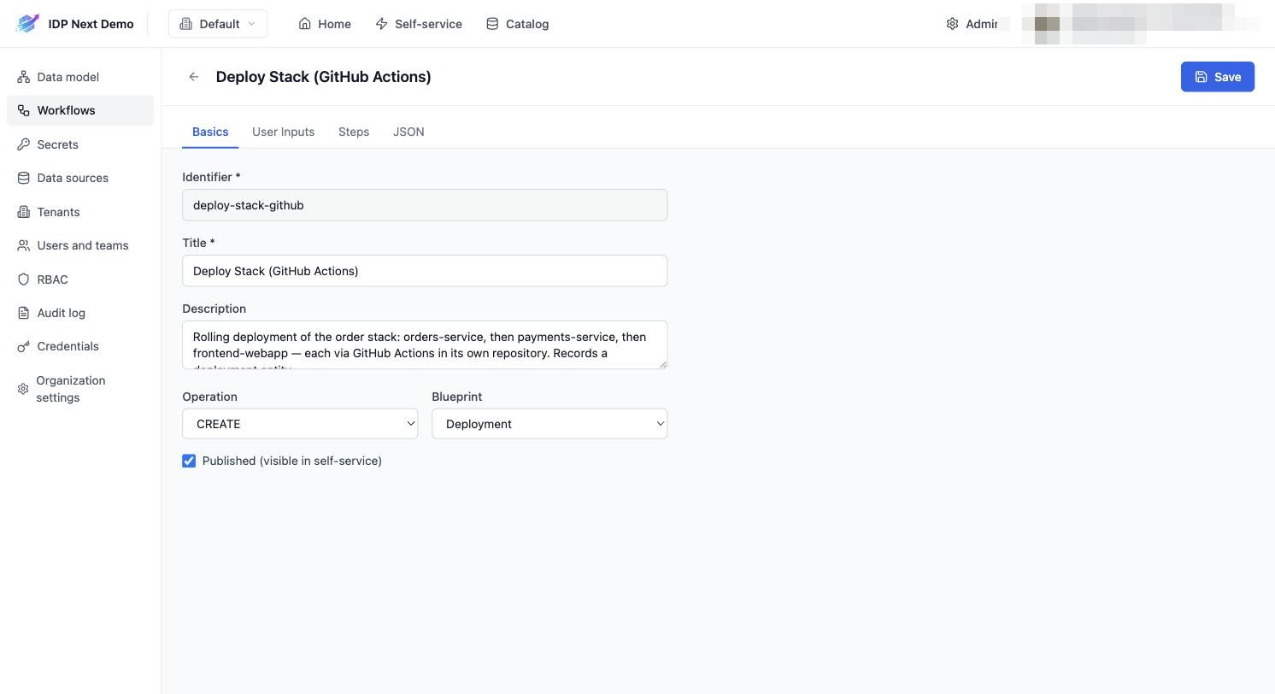
Task: Click the Tenants building icon
Action: 23,212
